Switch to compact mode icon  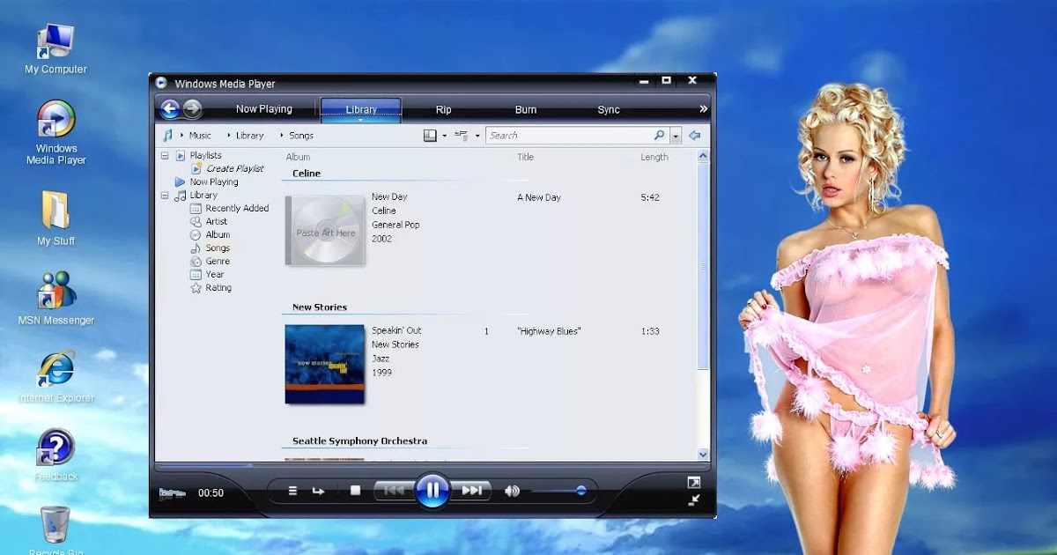tap(694, 499)
